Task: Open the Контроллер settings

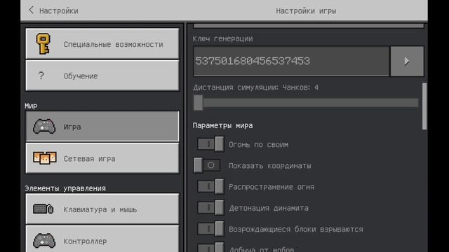Action: [x=102, y=239]
